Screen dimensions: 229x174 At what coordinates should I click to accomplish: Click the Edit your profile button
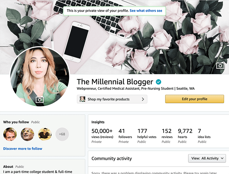point(194,99)
